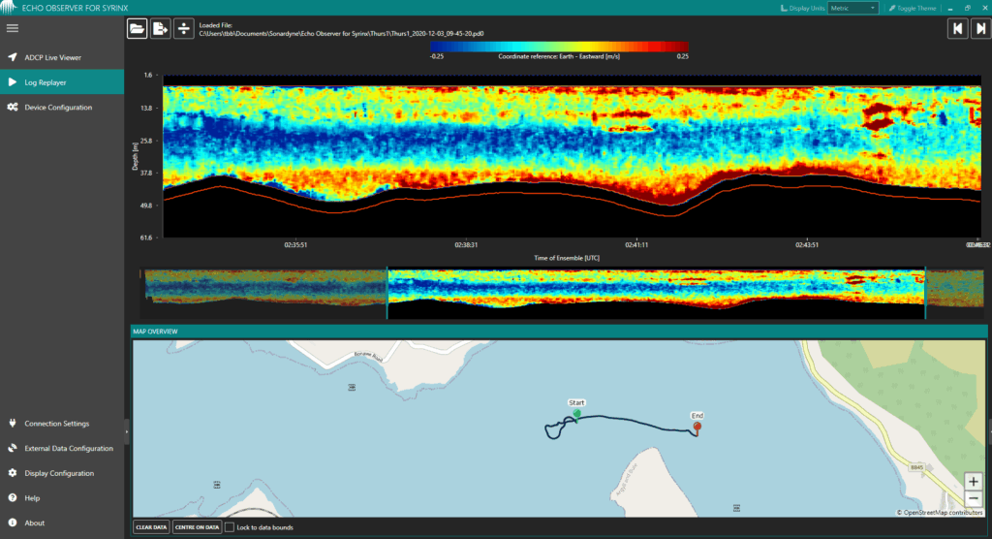Click the dimmed left section of the overview strip

pos(264,294)
